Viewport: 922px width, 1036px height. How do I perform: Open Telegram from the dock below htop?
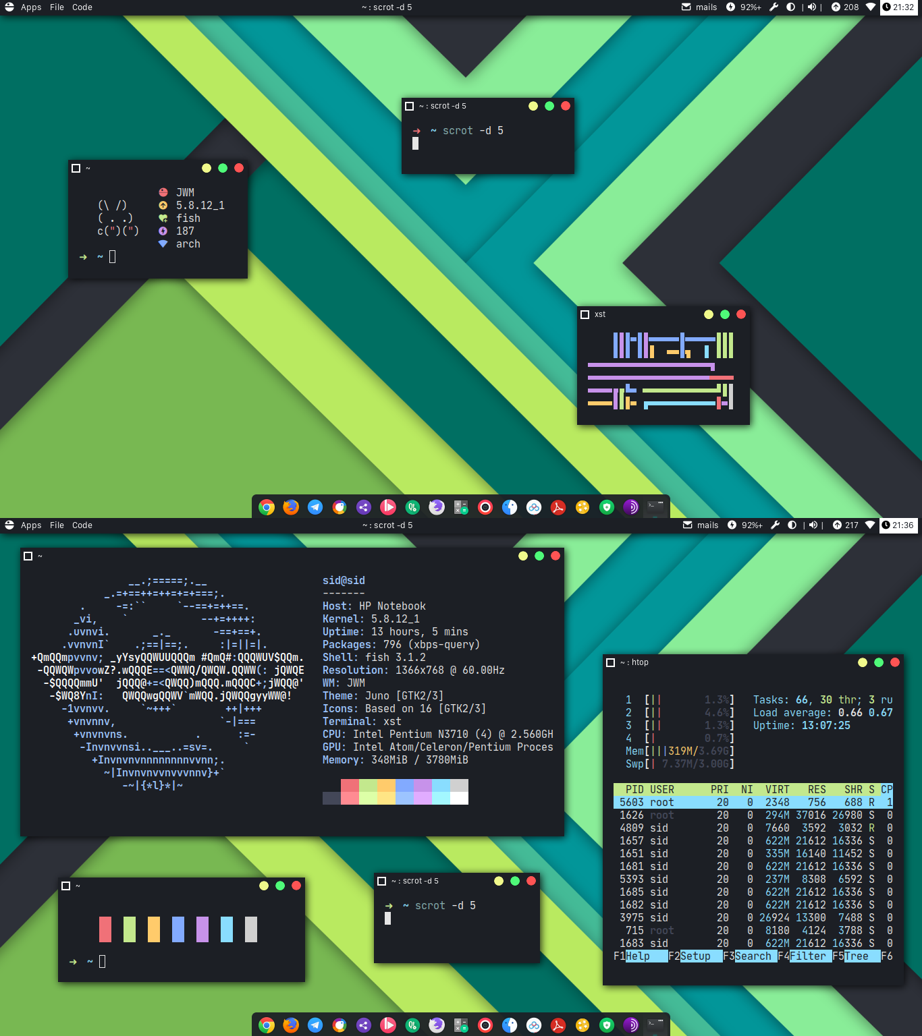[315, 1025]
